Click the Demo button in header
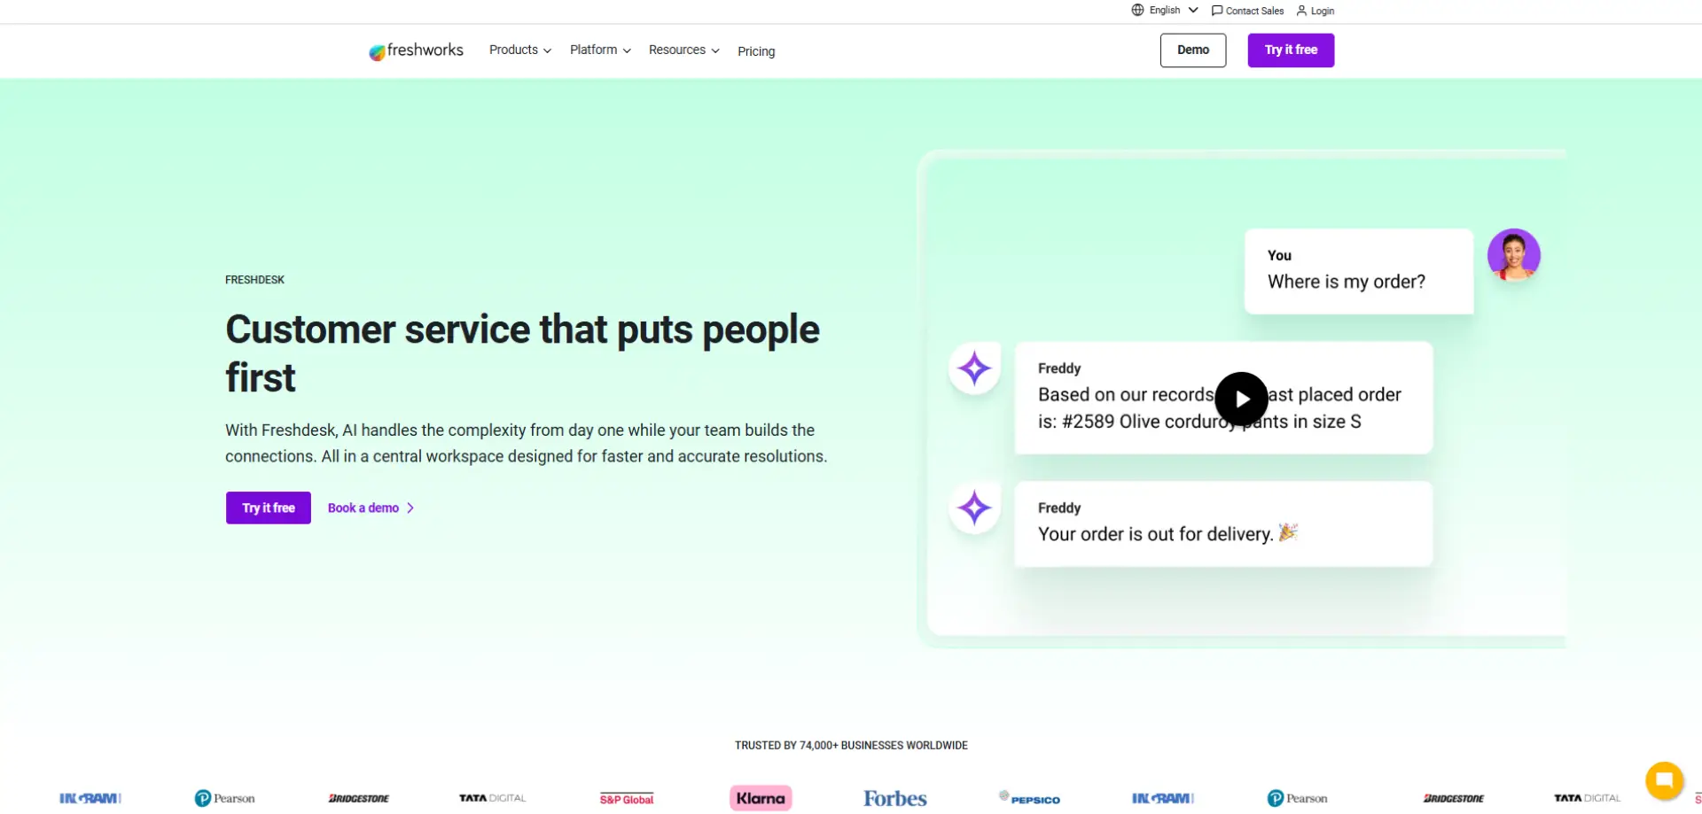Screen dimensions: 1702x814 click(1193, 50)
